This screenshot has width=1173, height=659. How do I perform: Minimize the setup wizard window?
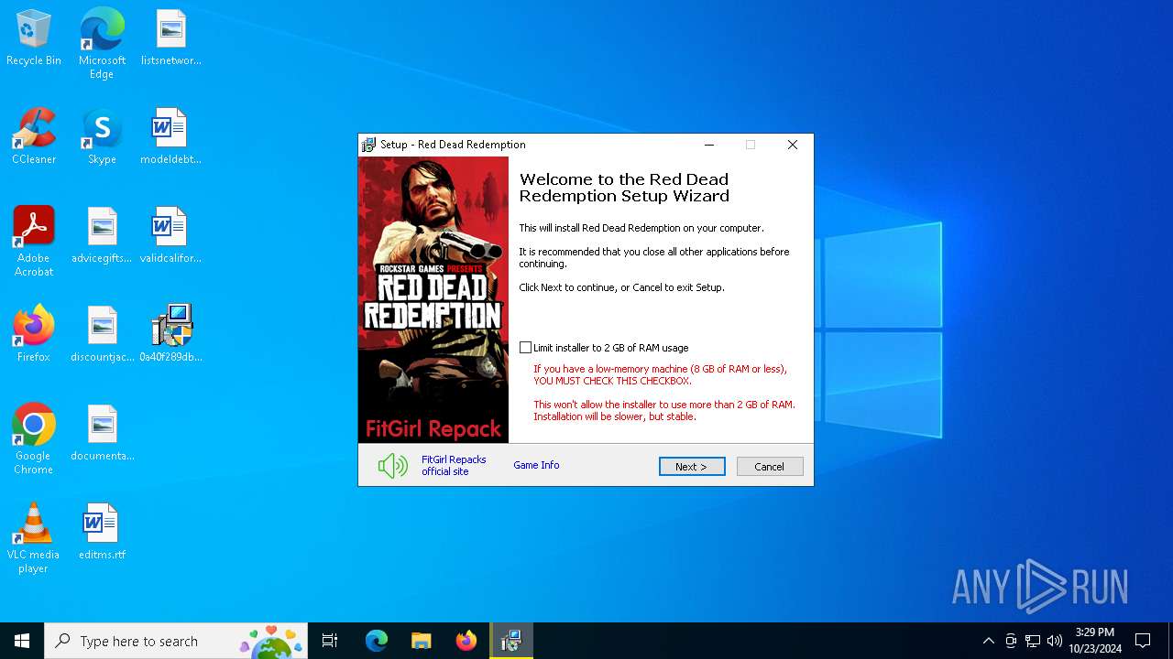(x=709, y=145)
